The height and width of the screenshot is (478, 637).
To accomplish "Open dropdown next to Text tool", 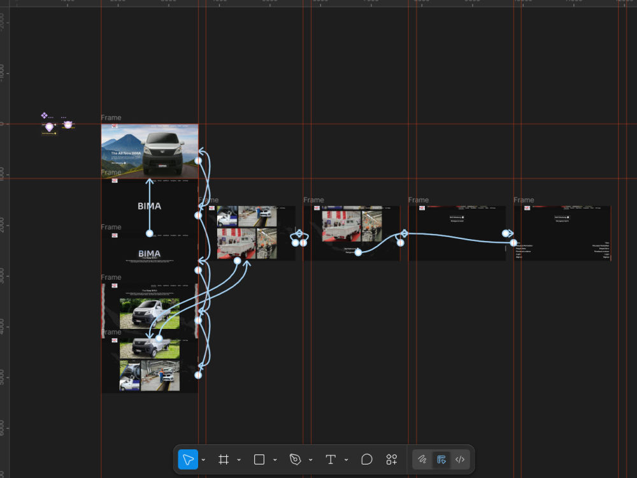I will [347, 460].
